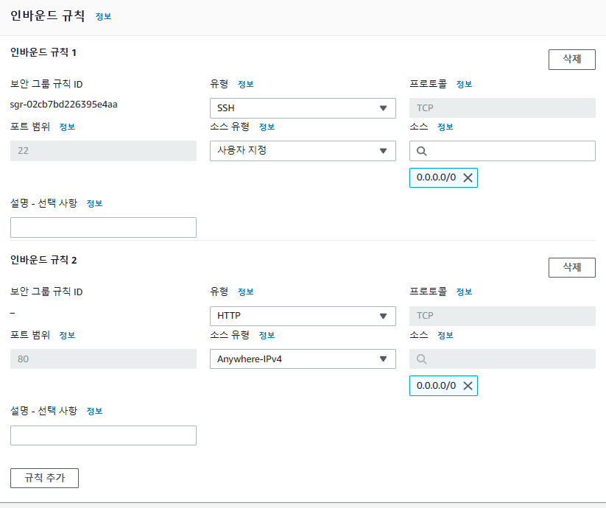Click search icon in rule 1 source field
This screenshot has width=606, height=508.
coord(422,151)
